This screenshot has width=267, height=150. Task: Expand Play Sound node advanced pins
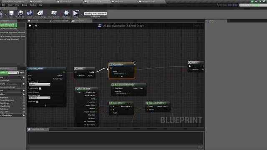click(122, 77)
